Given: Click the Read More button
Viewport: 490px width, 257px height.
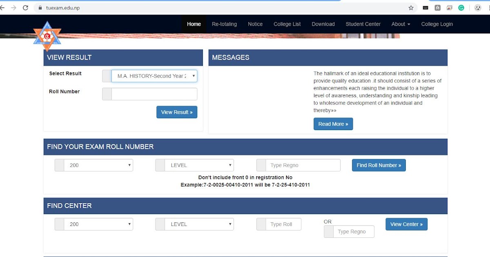Looking at the screenshot, I should pos(333,124).
